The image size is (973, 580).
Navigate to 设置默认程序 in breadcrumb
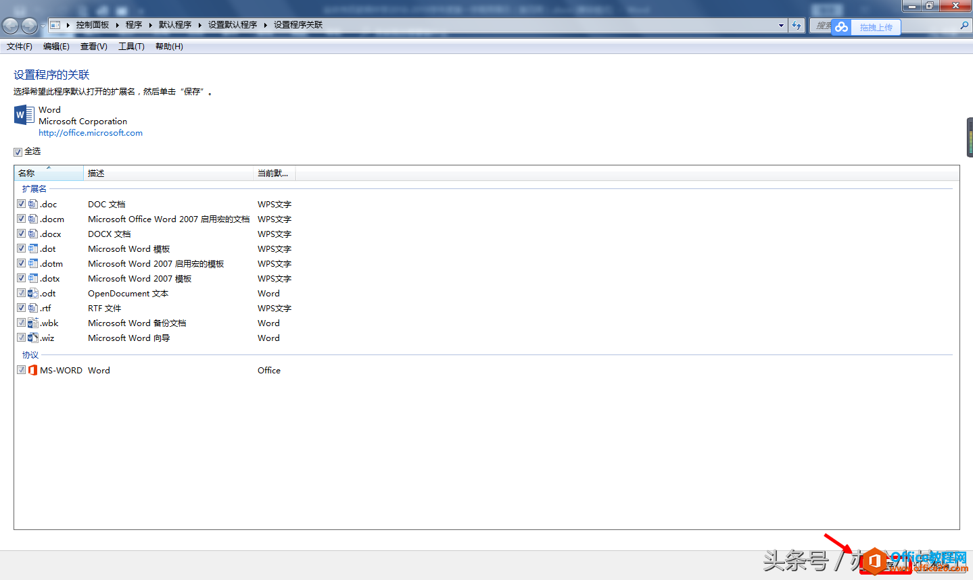click(x=233, y=25)
